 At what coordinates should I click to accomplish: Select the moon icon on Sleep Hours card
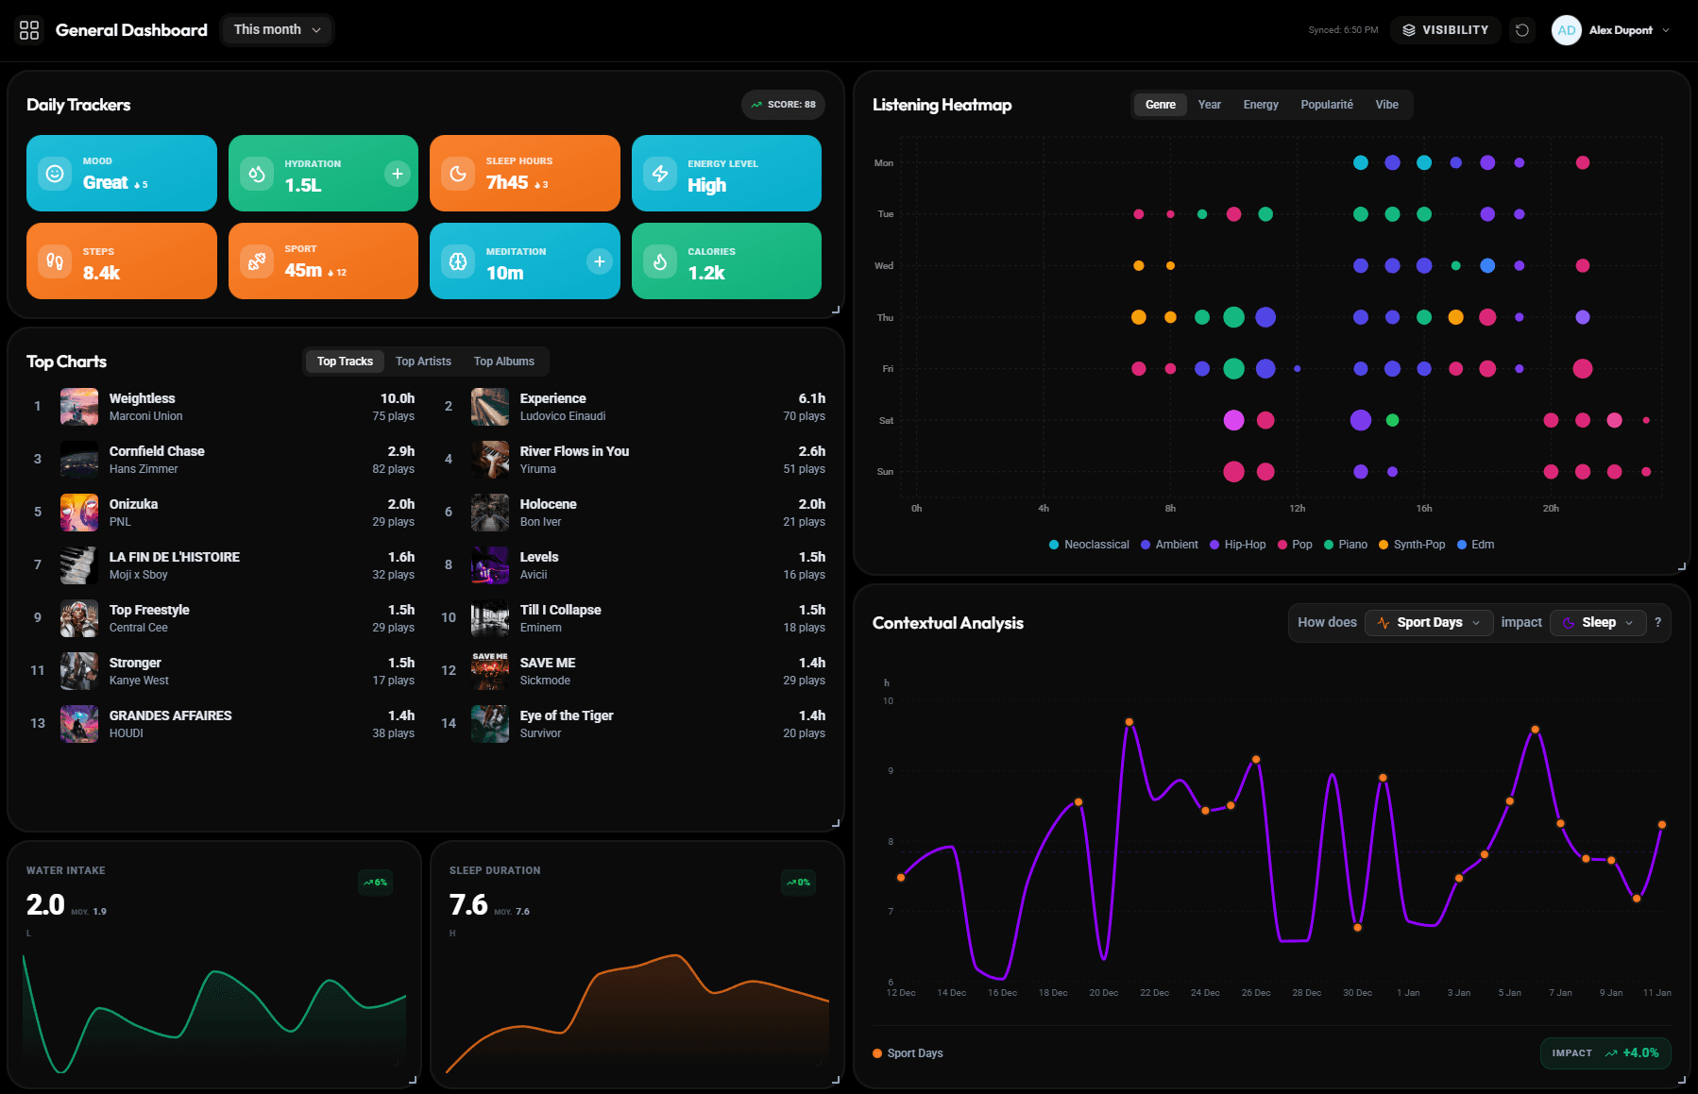(457, 173)
